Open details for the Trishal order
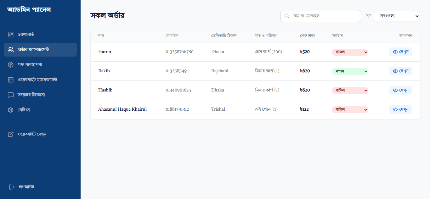 (x=400, y=110)
